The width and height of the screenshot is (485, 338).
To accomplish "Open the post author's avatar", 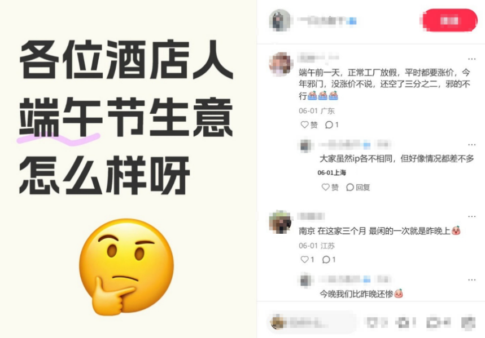I will [280, 20].
